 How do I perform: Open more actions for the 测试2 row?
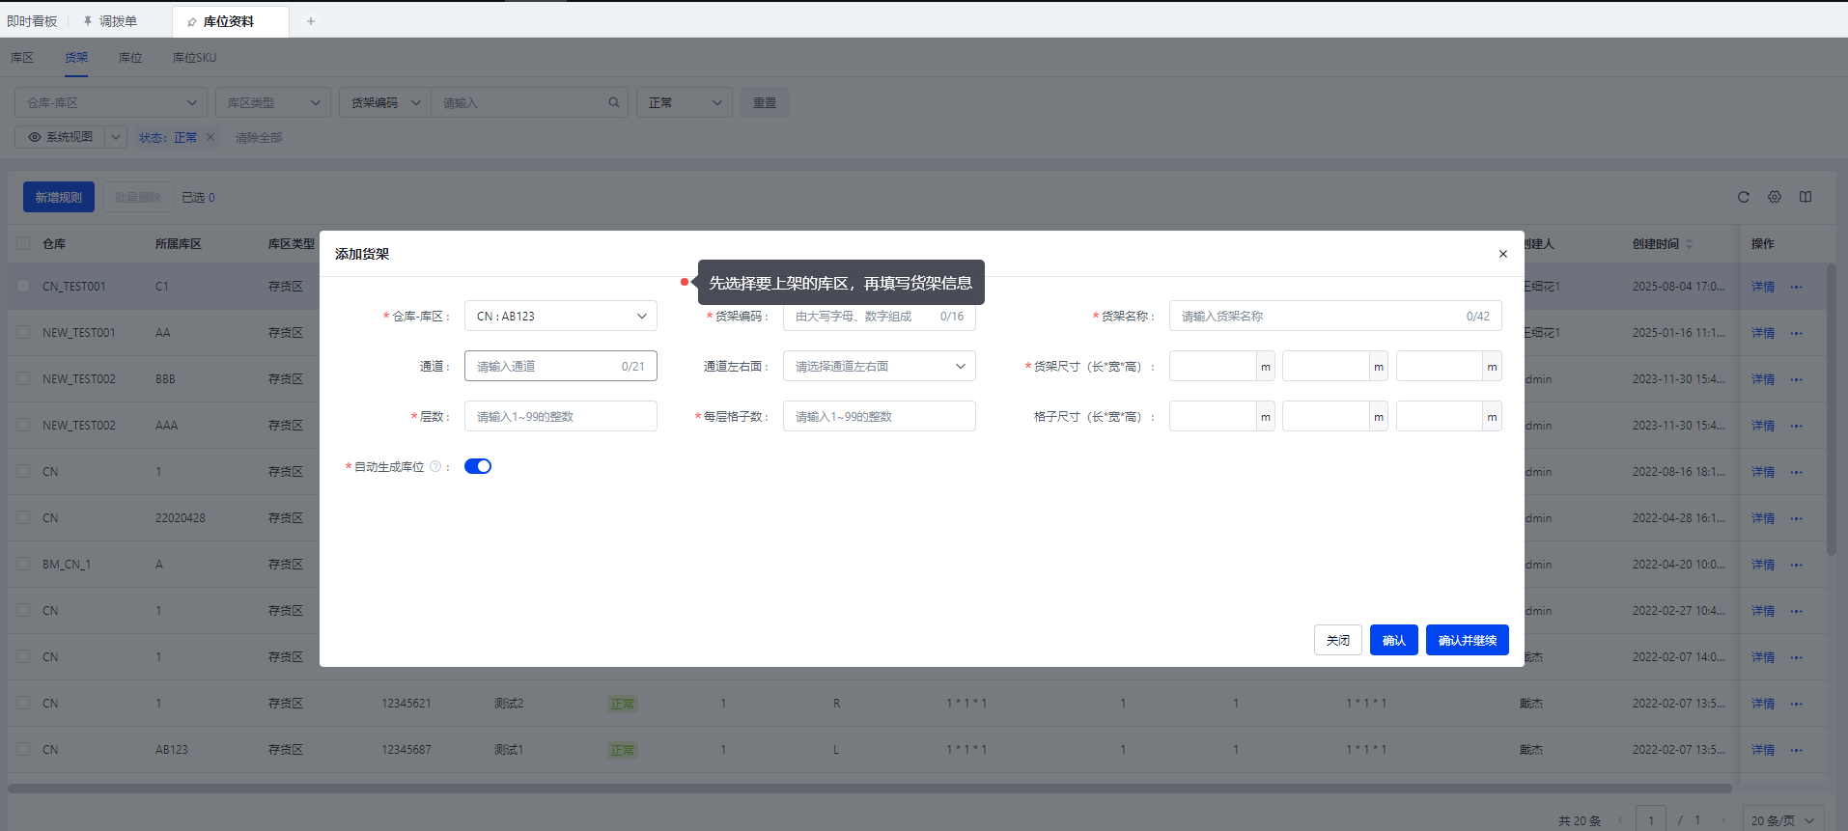[x=1796, y=704]
